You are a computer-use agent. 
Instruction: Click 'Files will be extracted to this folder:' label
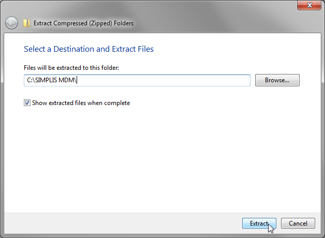pyautogui.click(x=71, y=68)
